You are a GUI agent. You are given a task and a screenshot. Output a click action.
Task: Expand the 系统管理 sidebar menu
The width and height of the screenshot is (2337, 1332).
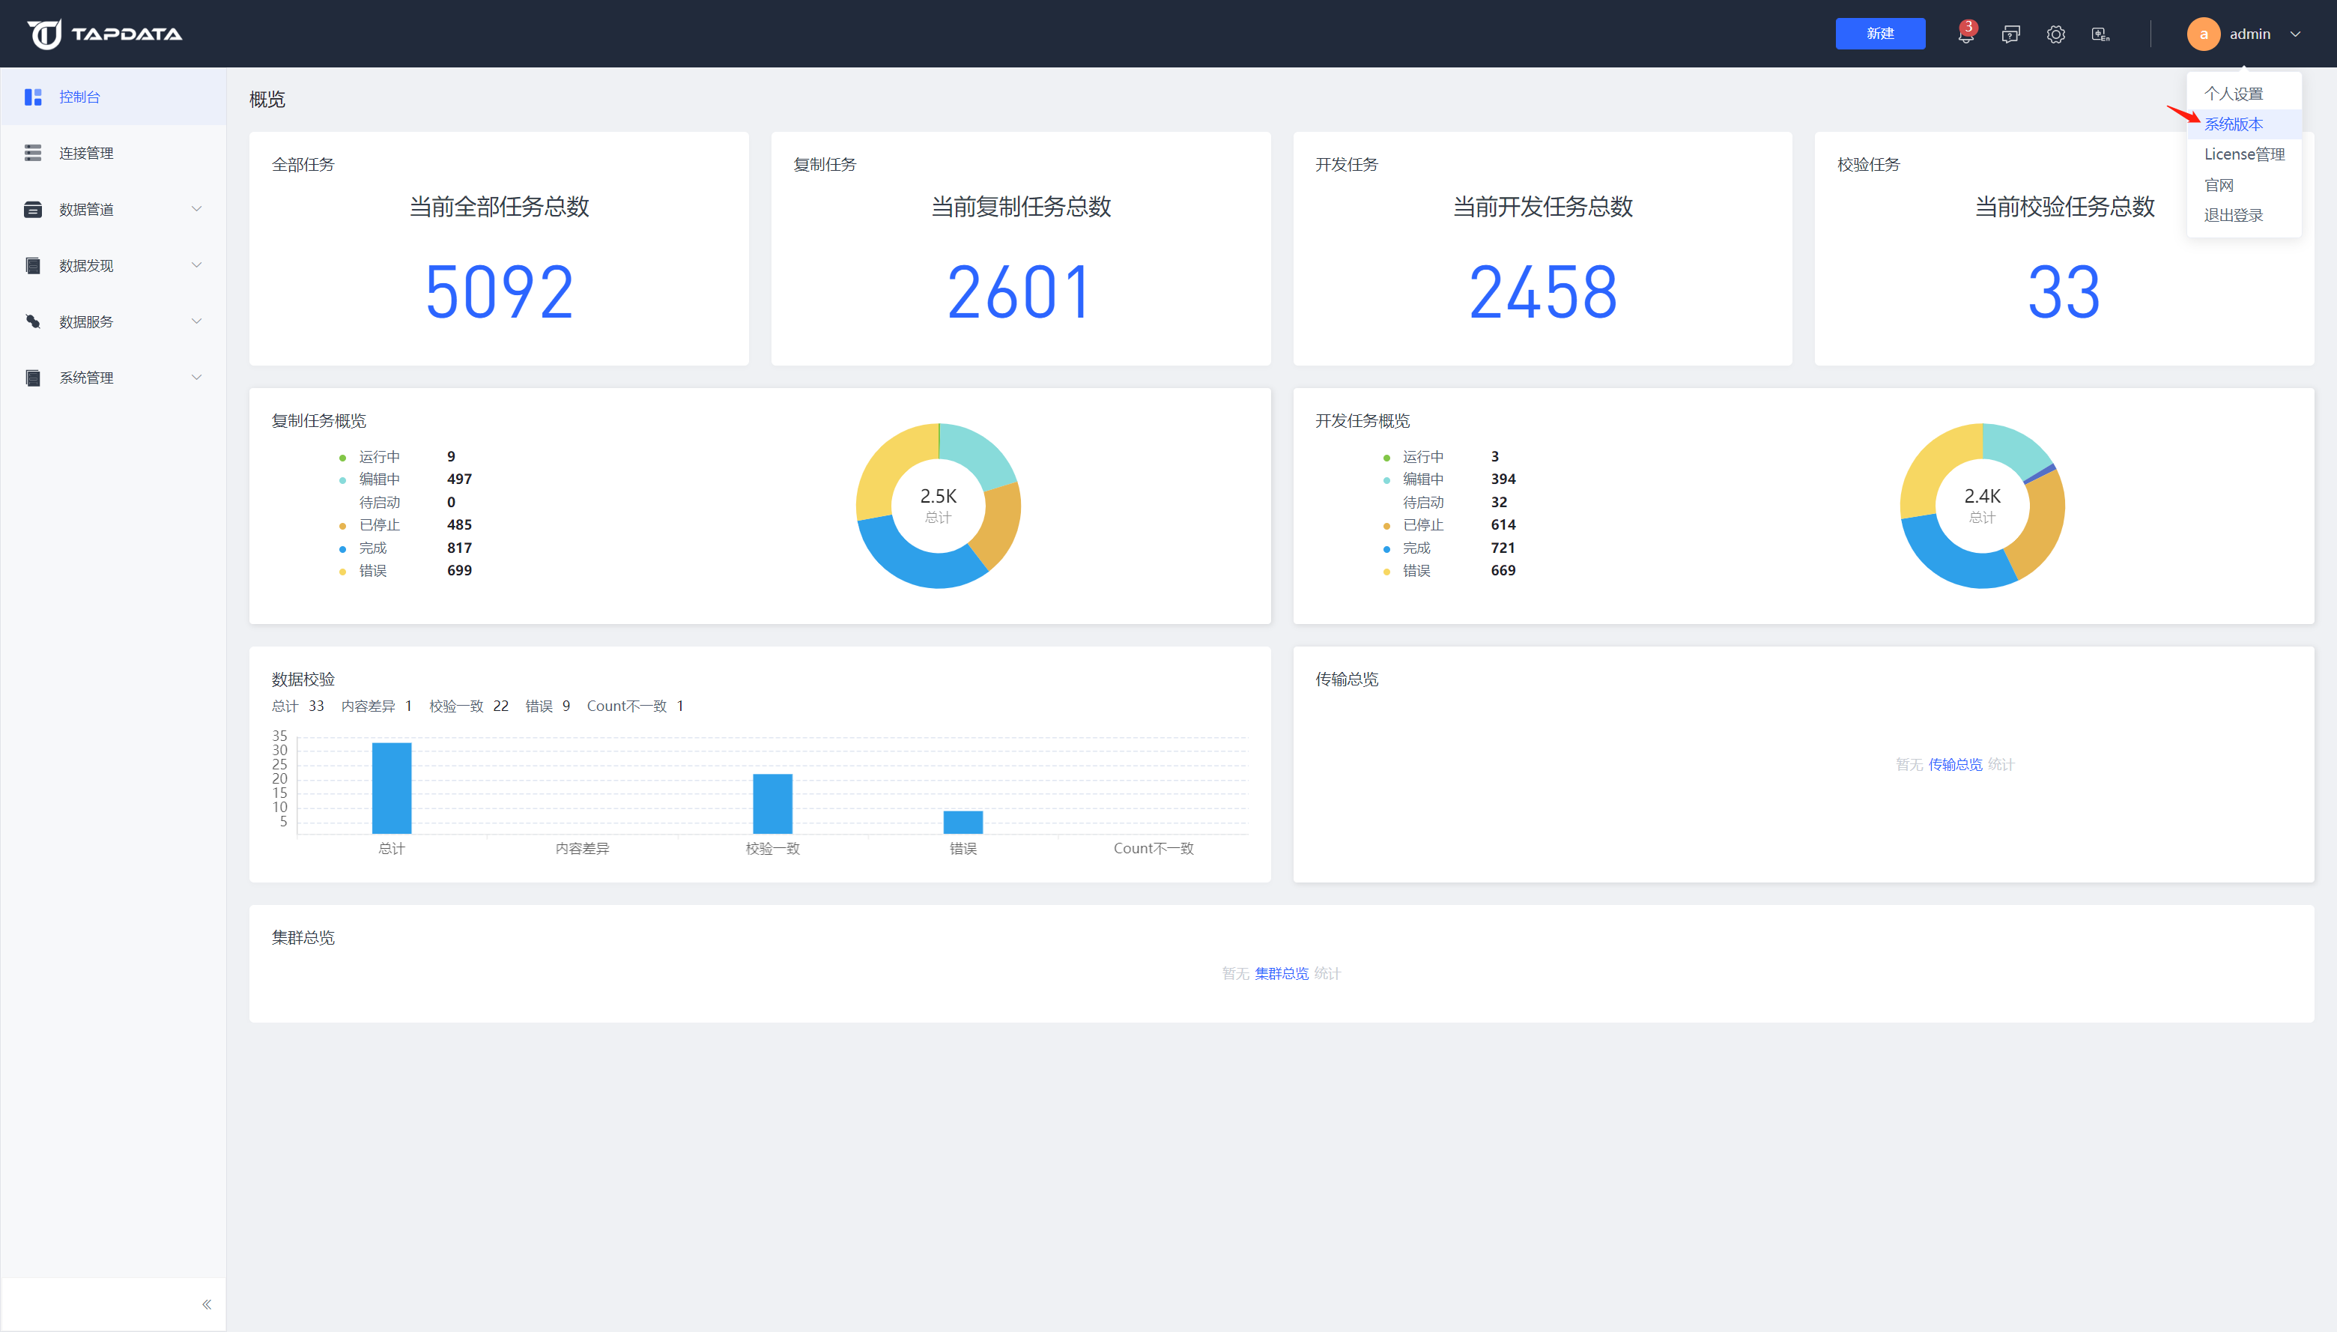[86, 378]
